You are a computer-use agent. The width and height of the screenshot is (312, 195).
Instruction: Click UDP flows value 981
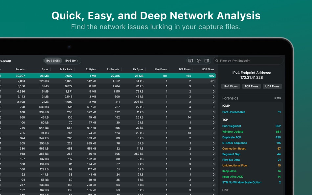212,81
